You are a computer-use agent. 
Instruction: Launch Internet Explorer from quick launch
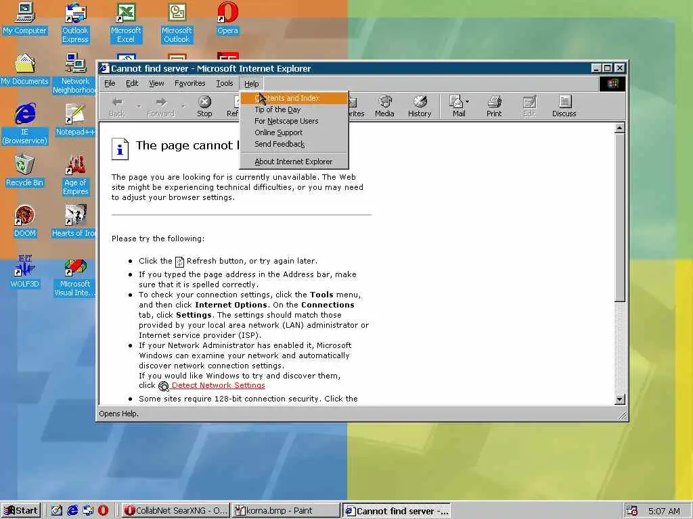pyautogui.click(x=72, y=511)
